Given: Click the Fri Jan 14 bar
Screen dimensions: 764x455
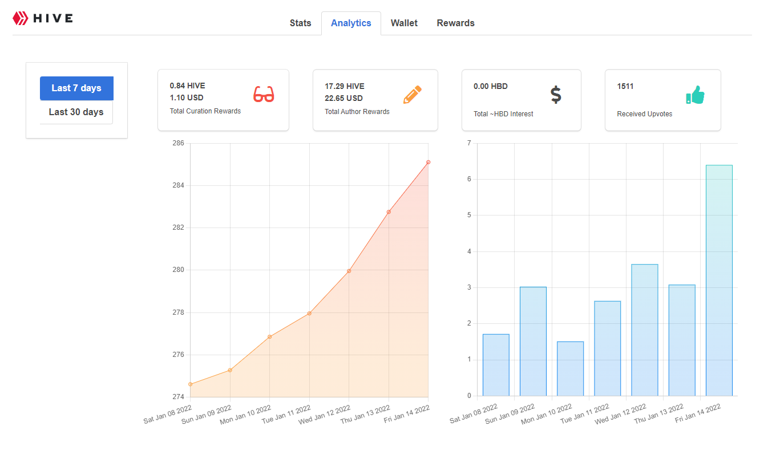Looking at the screenshot, I should [x=719, y=281].
